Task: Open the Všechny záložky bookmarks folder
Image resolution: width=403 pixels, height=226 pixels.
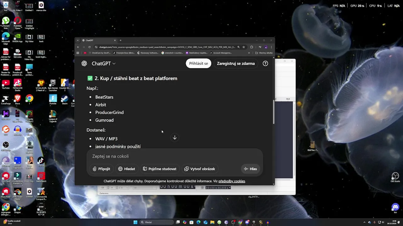Action: coord(264,53)
